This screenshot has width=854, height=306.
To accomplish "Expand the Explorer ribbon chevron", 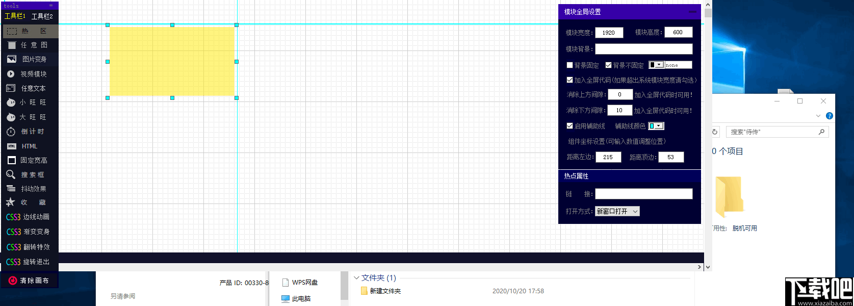I will [x=818, y=116].
